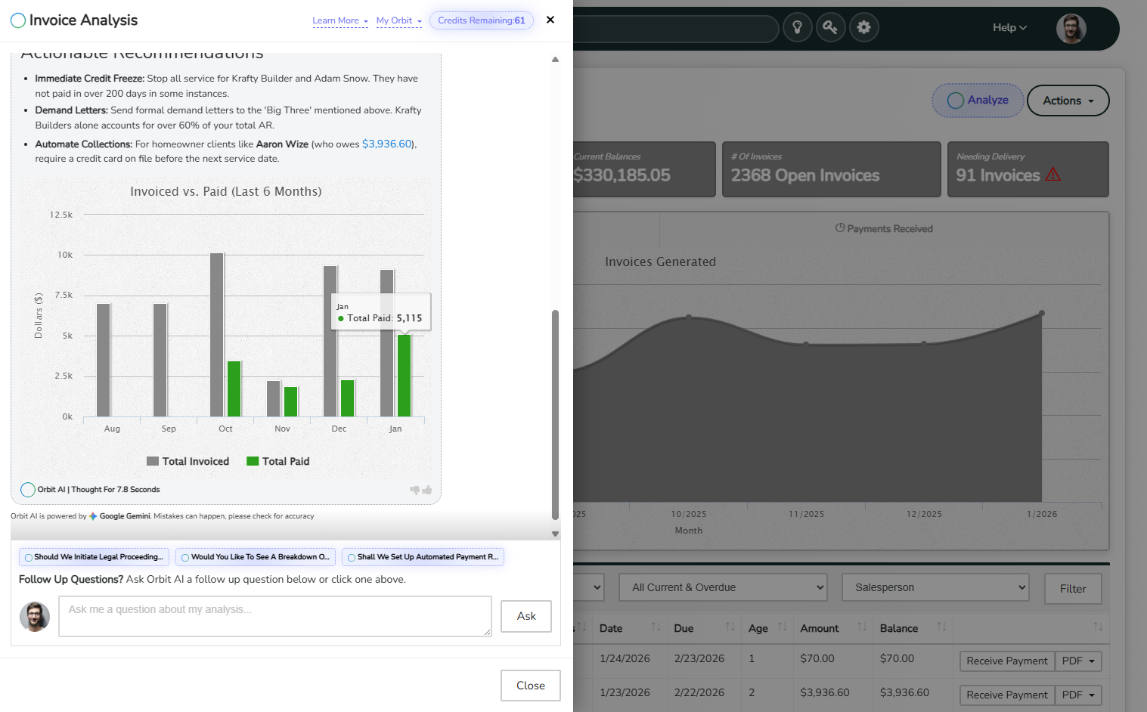Focus the 'Ask me a question' text box
Image resolution: width=1147 pixels, height=712 pixels.
coord(275,616)
